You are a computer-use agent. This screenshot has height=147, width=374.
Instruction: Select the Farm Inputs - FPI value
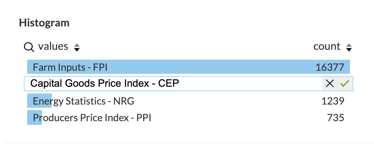[x=70, y=67]
